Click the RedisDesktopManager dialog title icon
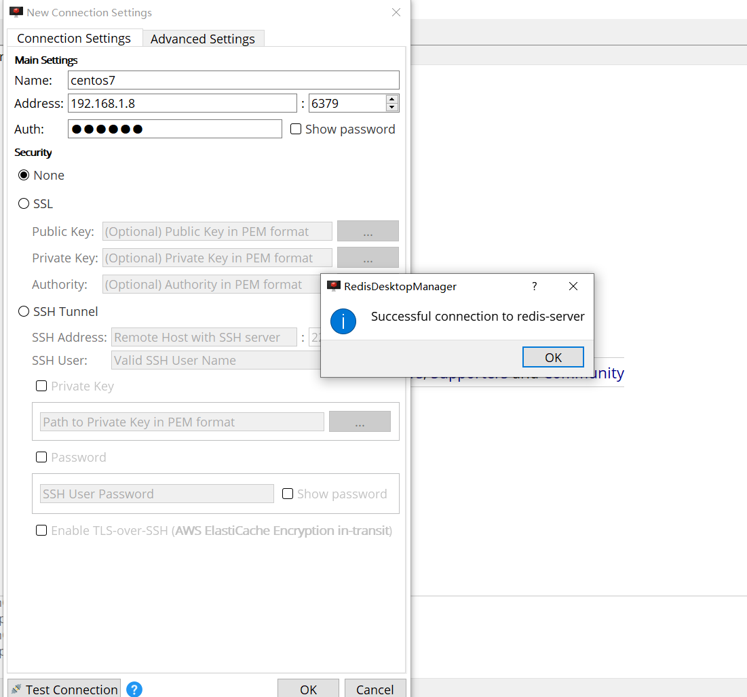 click(x=334, y=286)
